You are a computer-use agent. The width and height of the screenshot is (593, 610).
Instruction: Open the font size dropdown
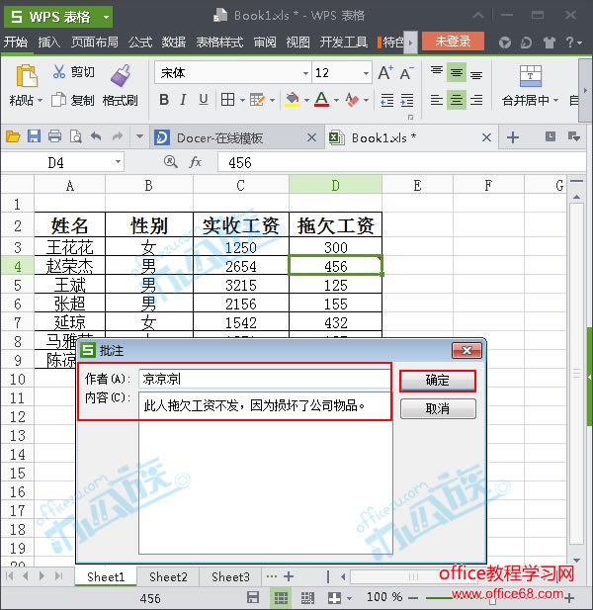click(366, 73)
